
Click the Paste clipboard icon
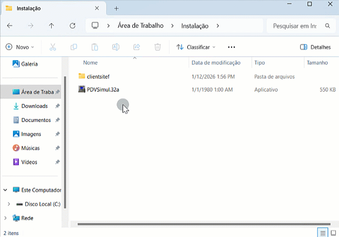click(94, 47)
